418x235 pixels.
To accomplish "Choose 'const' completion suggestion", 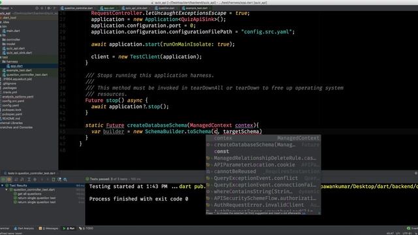I will pyautogui.click(x=263, y=151).
